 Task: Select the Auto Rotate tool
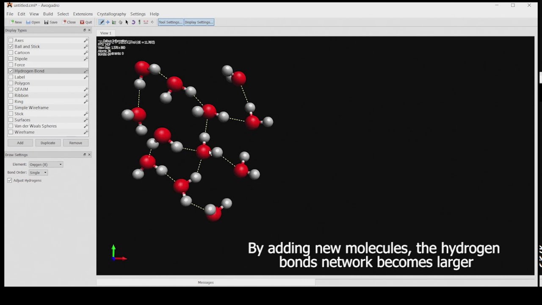[x=133, y=22]
